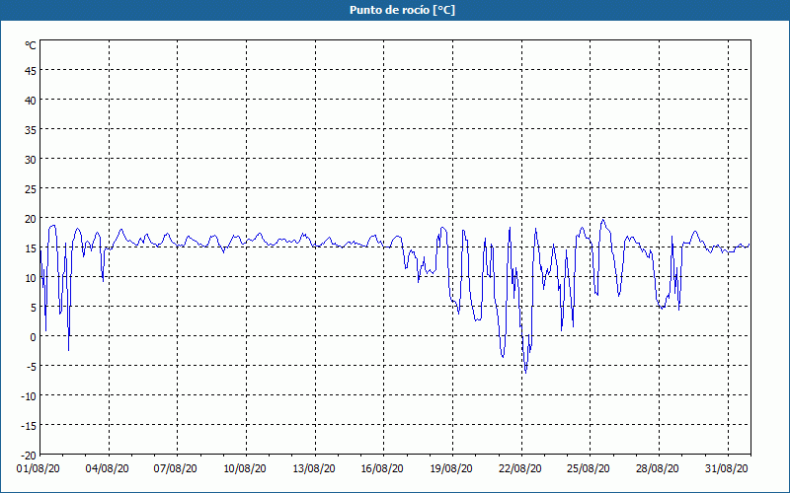The width and height of the screenshot is (790, 493).
Task: Click the 01/08/20 date label
Action: [x=39, y=468]
